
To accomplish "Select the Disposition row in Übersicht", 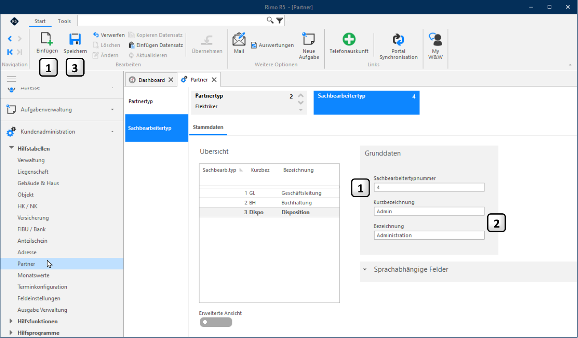I will tap(269, 212).
